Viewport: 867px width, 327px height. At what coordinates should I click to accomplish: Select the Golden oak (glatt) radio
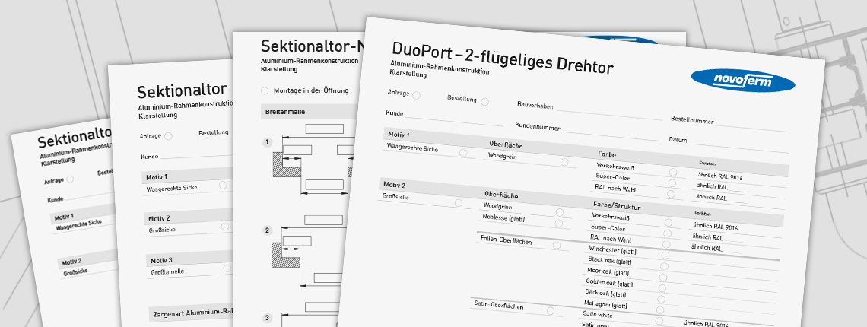tap(662, 288)
